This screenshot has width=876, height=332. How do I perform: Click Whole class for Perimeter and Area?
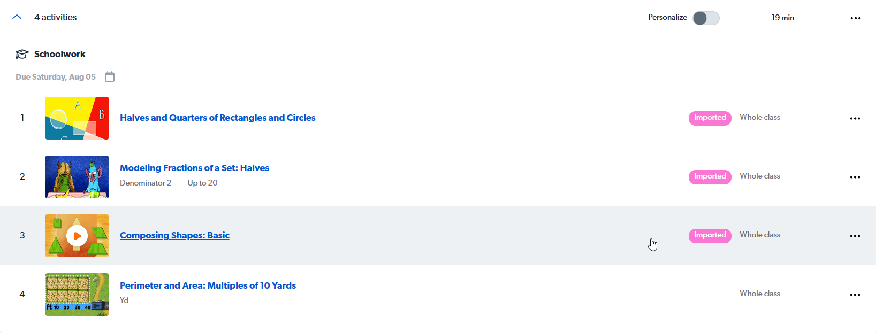tap(759, 294)
